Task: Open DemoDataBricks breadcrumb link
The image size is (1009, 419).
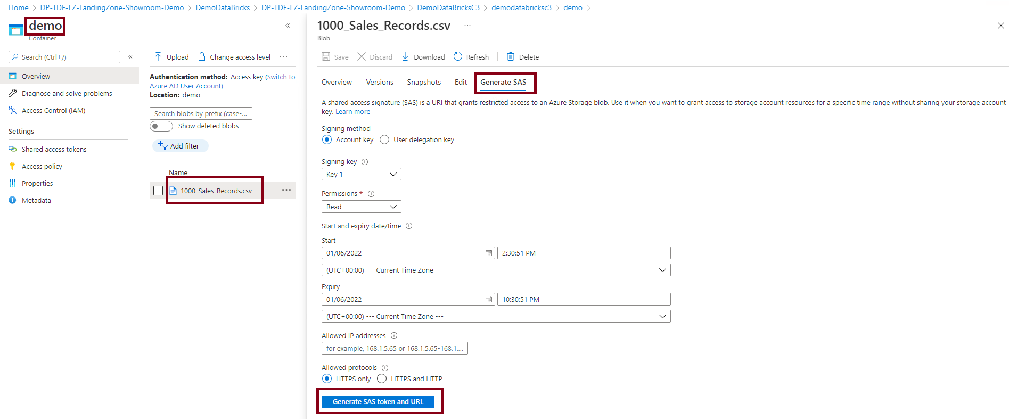Action: (x=223, y=7)
